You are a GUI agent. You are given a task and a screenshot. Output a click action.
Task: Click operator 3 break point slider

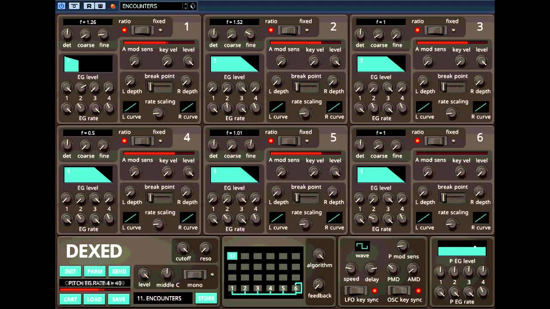(452, 87)
